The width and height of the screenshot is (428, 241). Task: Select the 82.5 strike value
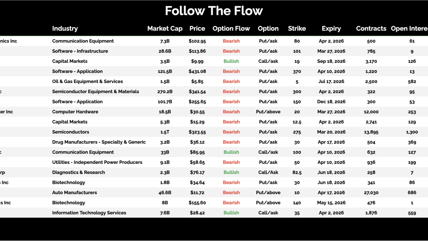[x=297, y=173]
